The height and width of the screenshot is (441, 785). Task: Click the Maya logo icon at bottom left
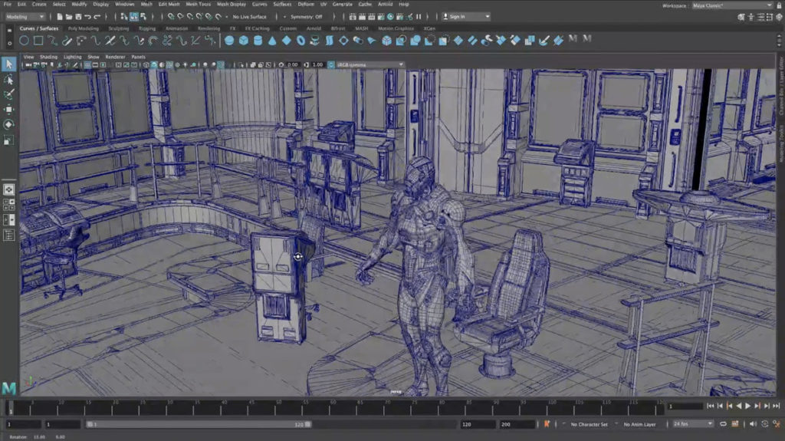pyautogui.click(x=9, y=388)
